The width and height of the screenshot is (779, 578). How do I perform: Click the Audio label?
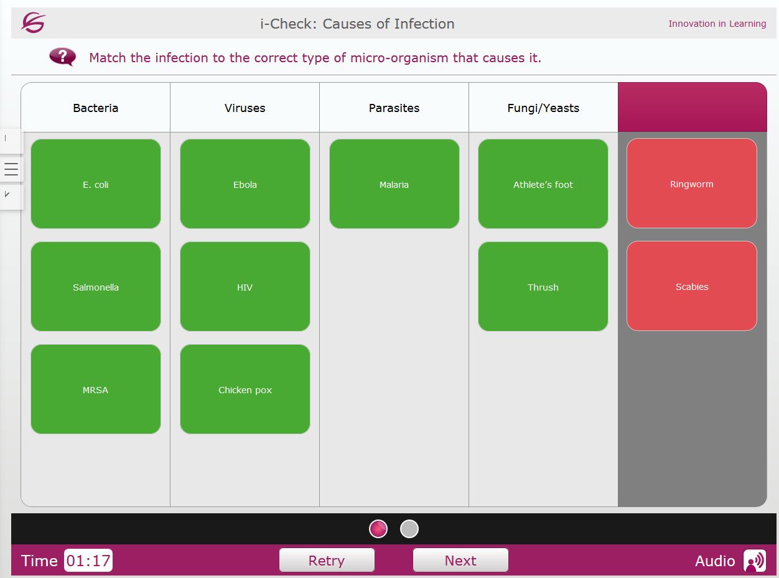(715, 561)
